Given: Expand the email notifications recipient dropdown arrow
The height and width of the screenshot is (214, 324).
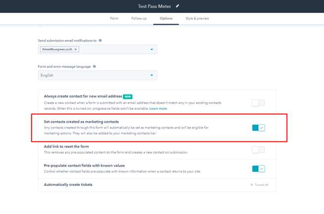Looking at the screenshot, I should [x=152, y=49].
